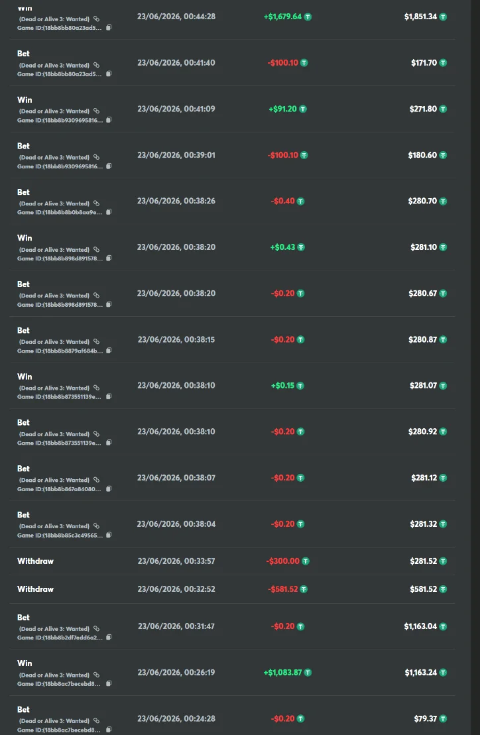Click the +$91.20 win amount
The image size is (480, 735).
(x=282, y=109)
